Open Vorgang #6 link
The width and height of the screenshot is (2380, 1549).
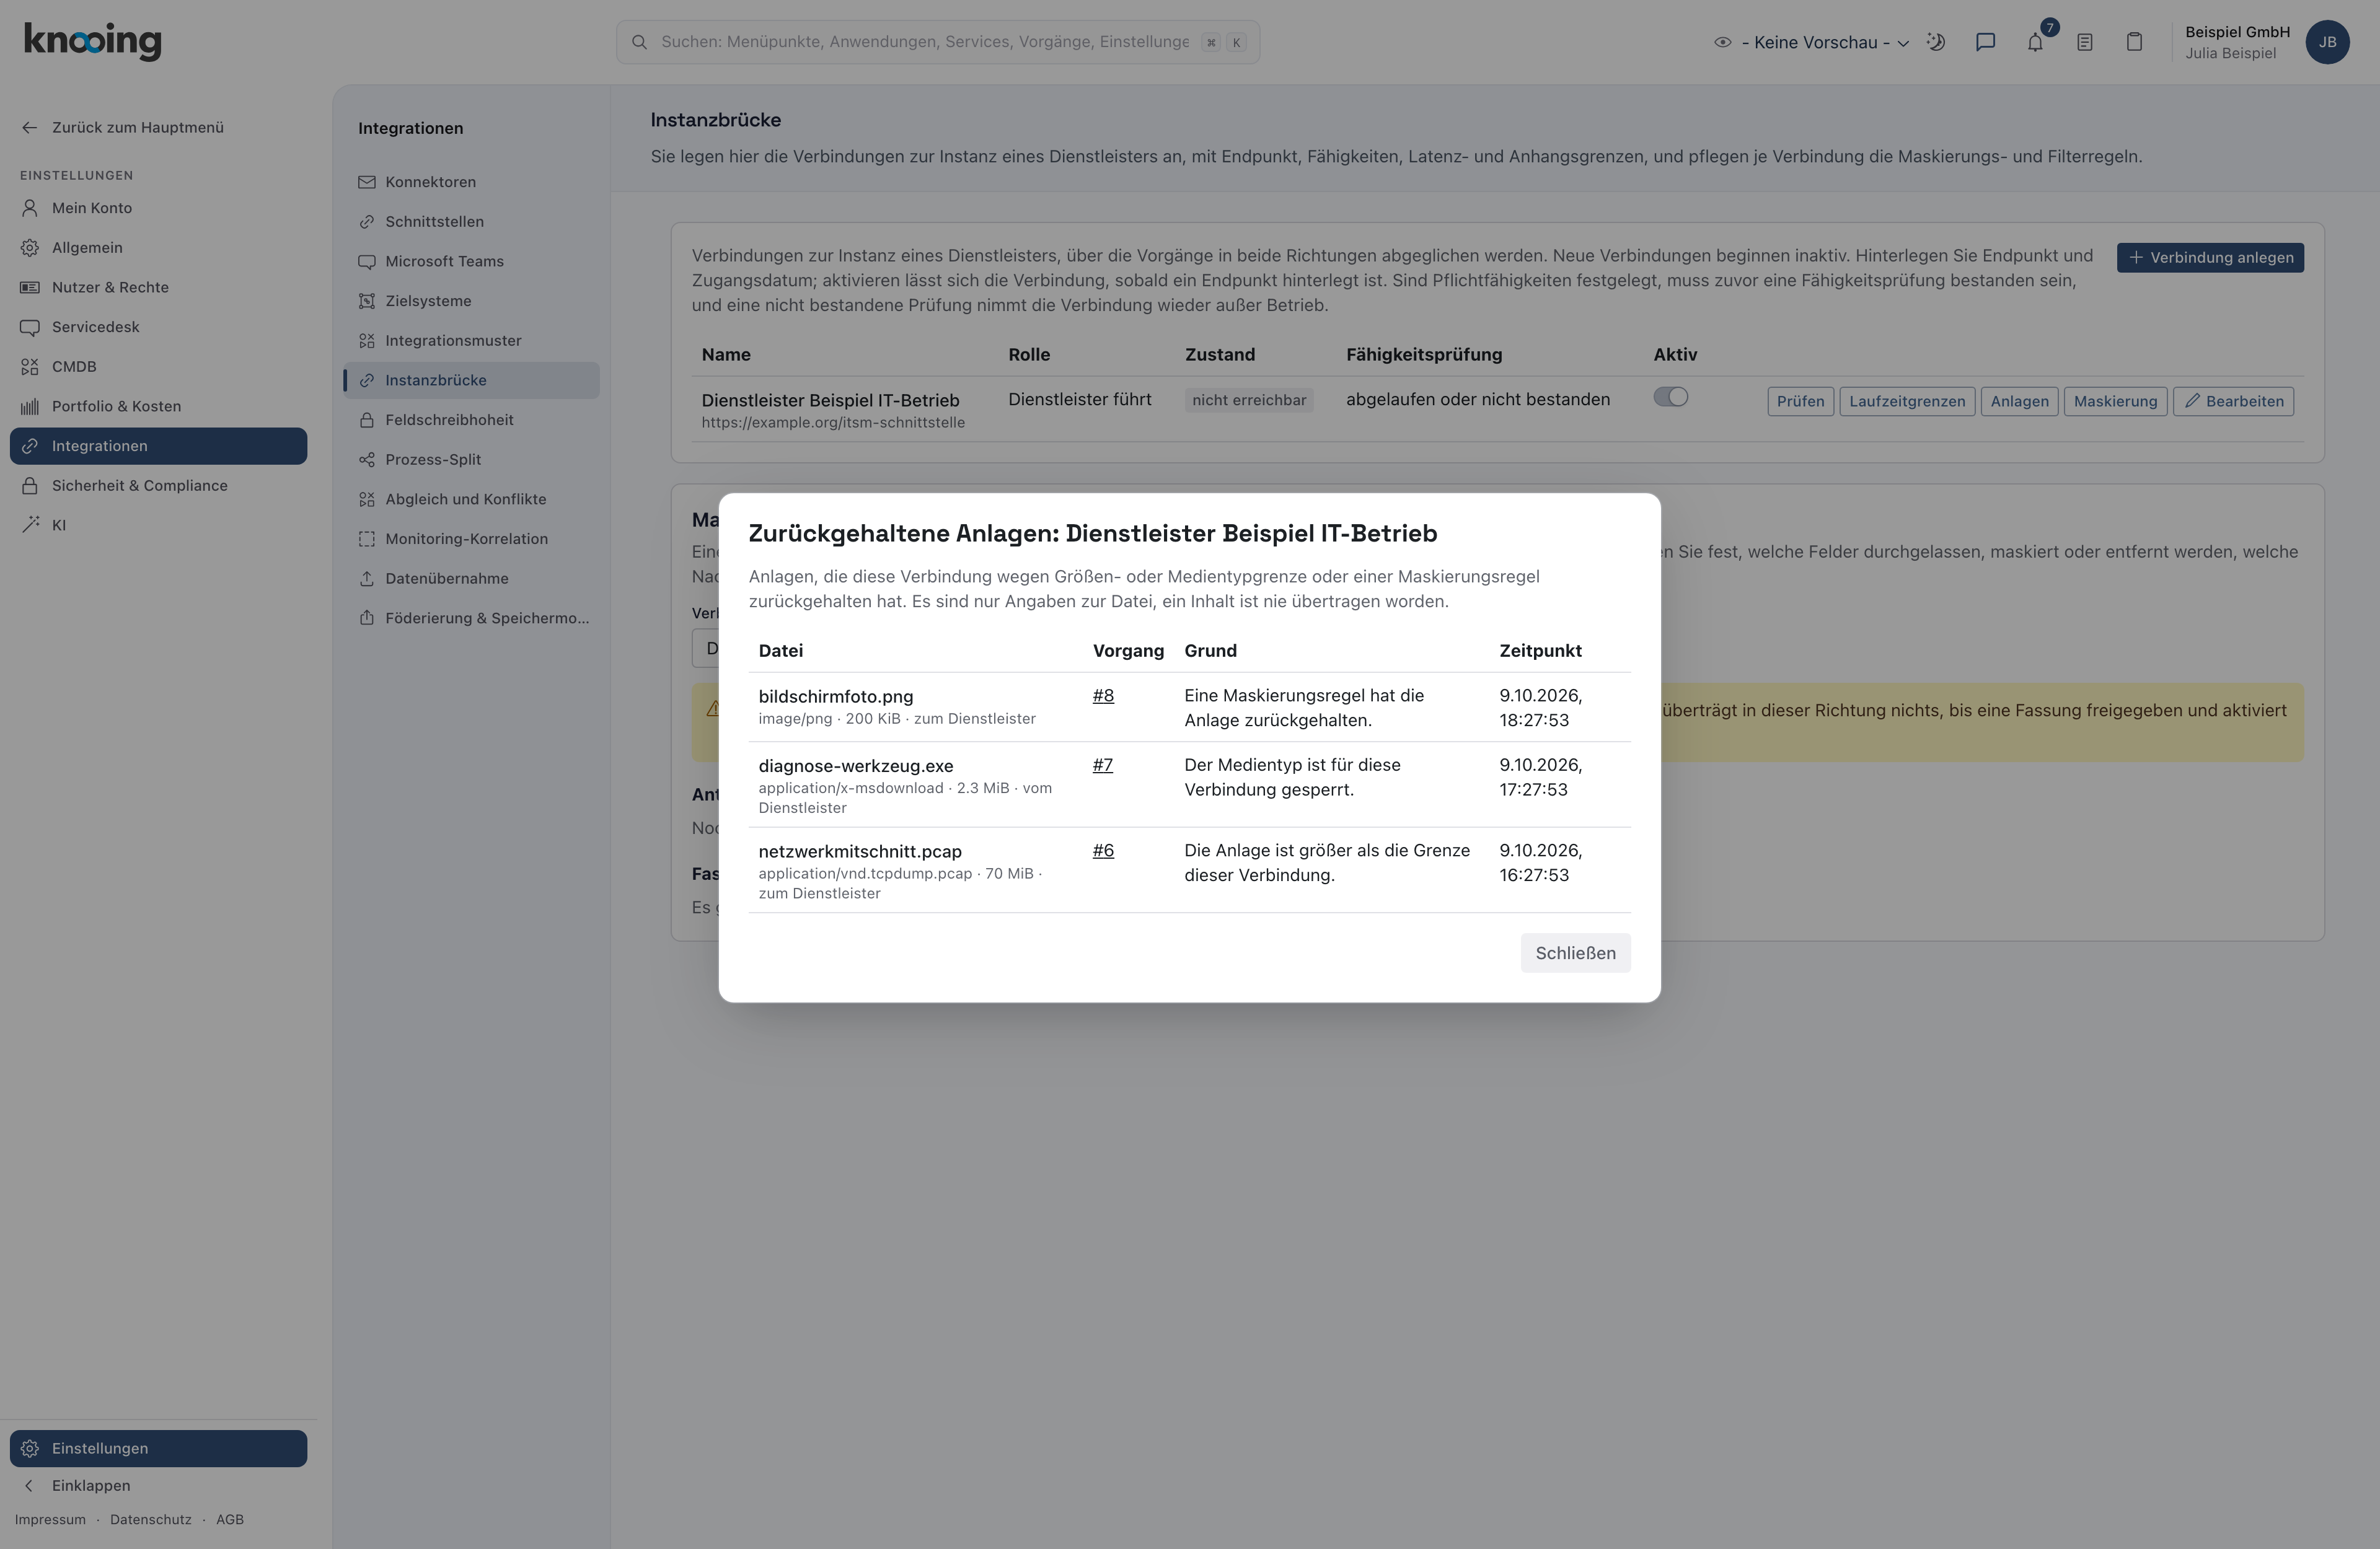click(1103, 851)
